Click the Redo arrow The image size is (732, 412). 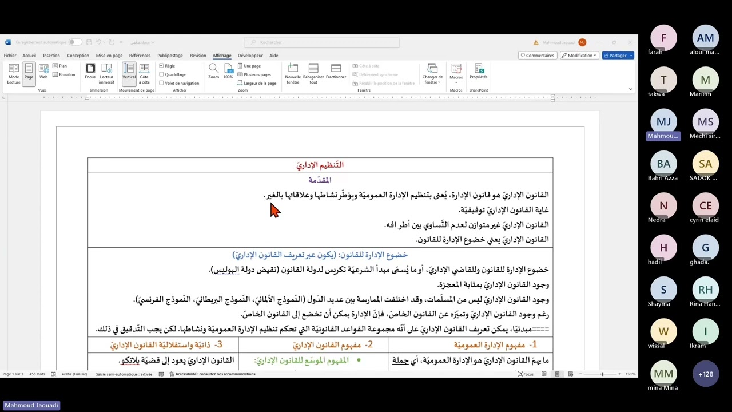(112, 42)
